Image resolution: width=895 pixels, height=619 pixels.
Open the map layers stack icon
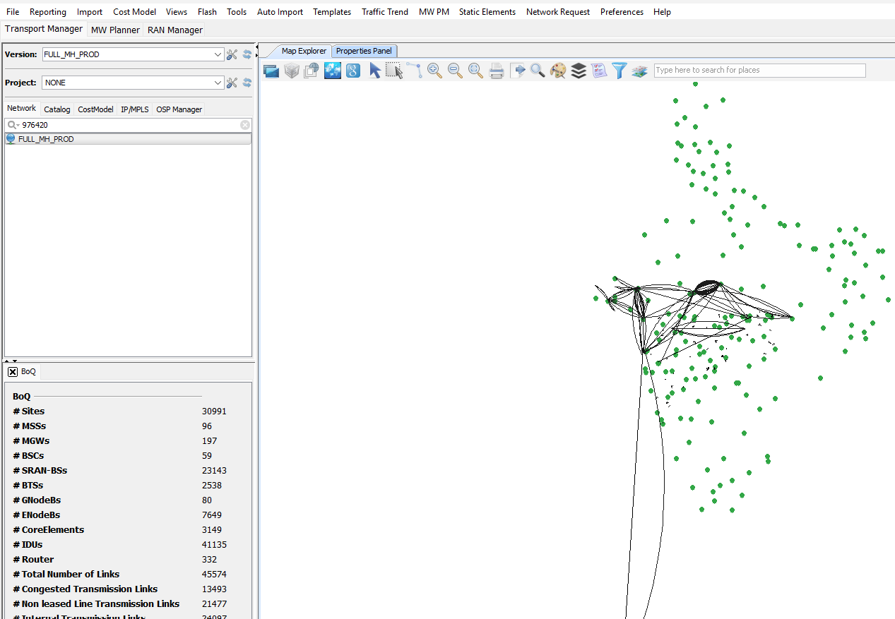(x=579, y=71)
